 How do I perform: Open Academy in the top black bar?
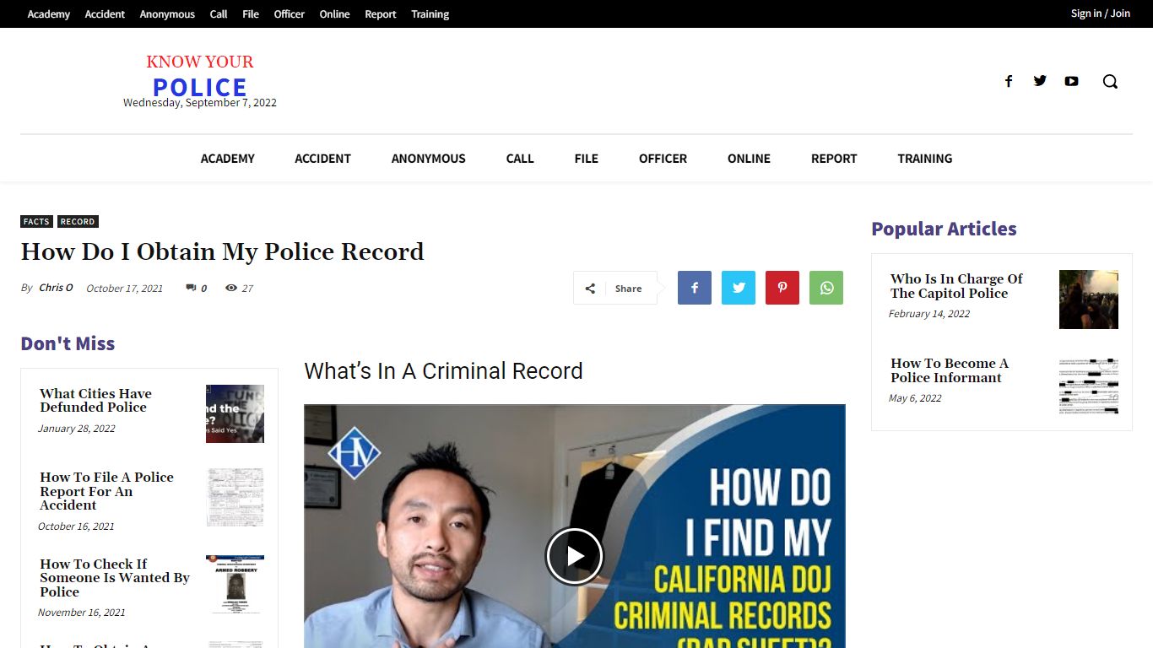[x=49, y=14]
